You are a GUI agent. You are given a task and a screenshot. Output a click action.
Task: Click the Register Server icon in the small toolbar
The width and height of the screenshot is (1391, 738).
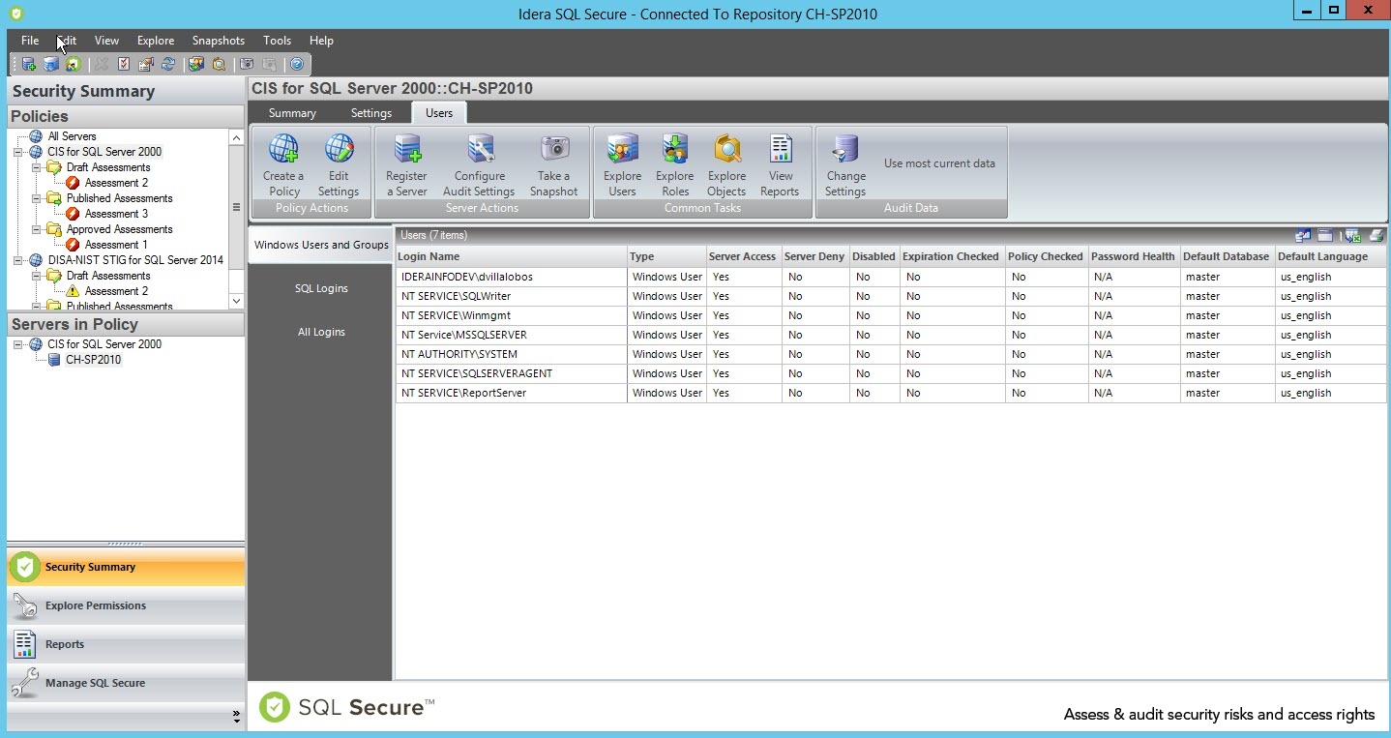click(29, 65)
